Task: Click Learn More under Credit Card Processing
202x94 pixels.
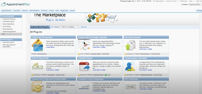Action: coord(50,47)
